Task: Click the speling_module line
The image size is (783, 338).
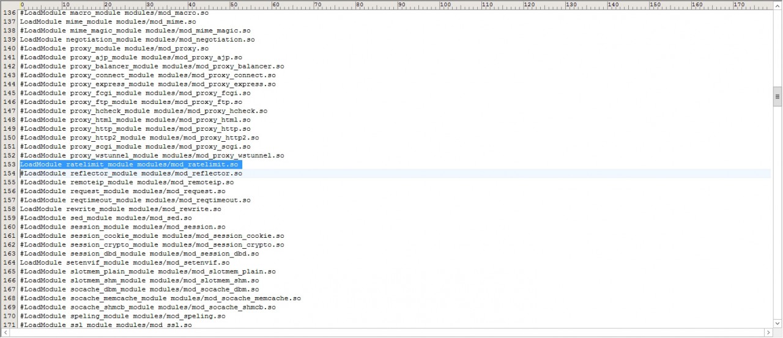Action: point(123,316)
